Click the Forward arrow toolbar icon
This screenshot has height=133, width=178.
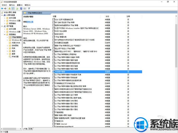[x=5, y=9]
